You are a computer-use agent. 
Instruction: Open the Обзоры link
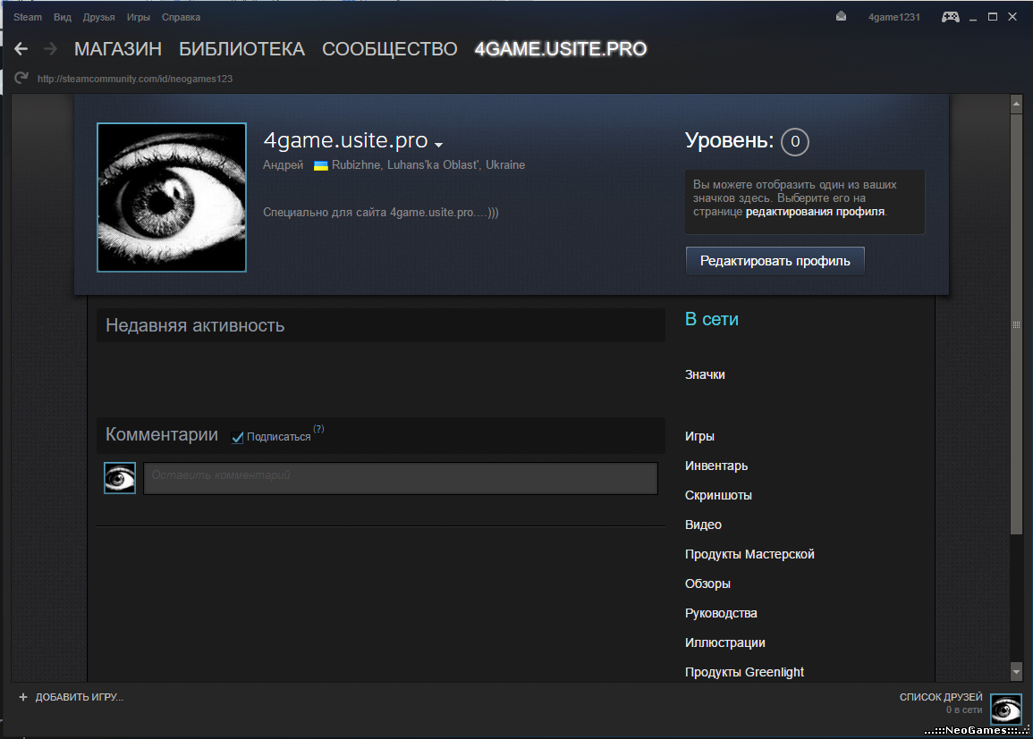pyautogui.click(x=707, y=584)
